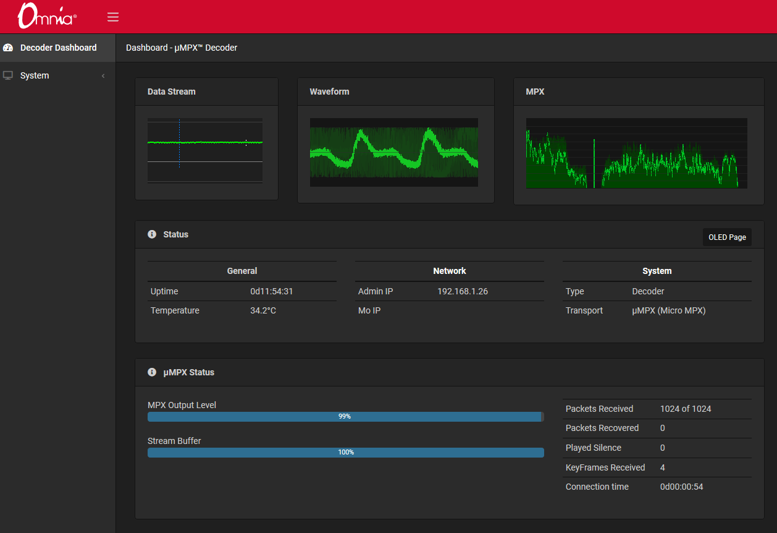This screenshot has height=533, width=777.
Task: Click the 'µMPX (Micro MPX)' value
Action: pyautogui.click(x=669, y=310)
